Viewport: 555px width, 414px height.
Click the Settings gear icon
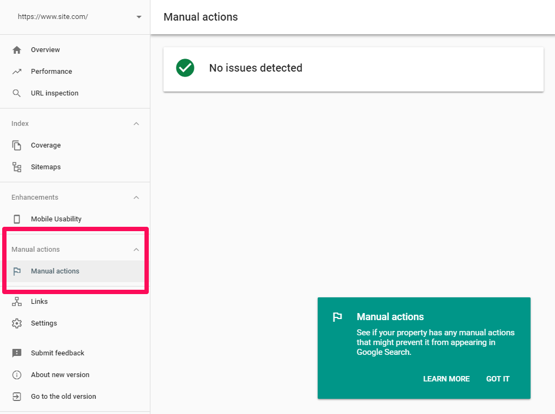point(17,323)
